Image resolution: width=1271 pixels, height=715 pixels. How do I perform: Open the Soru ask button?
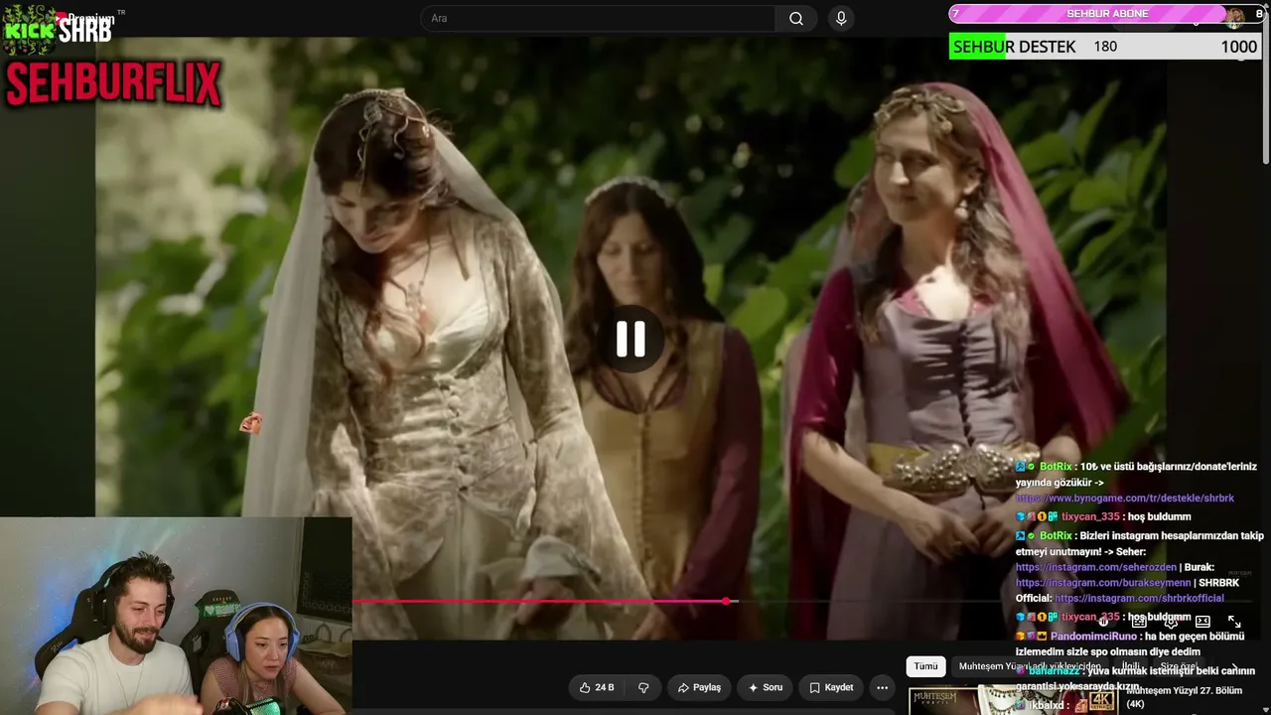click(765, 687)
